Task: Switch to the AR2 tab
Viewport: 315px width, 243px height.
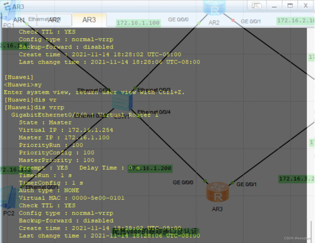Action: point(54,20)
